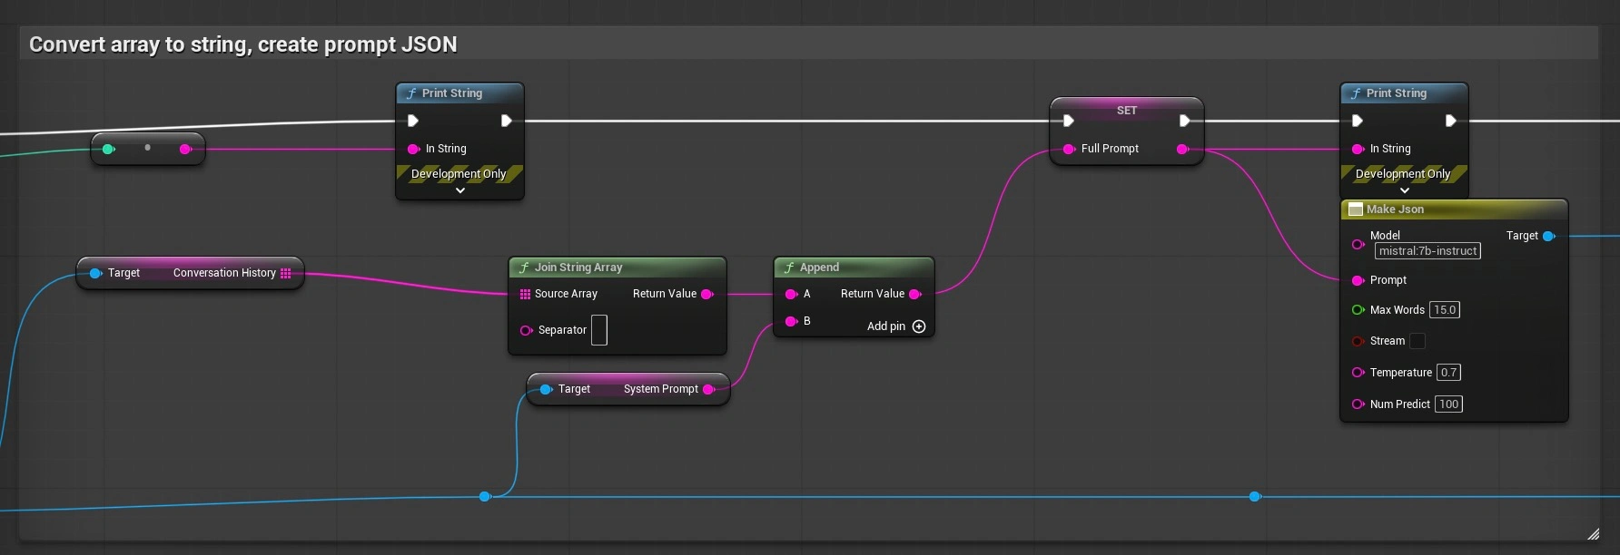Click the Target pin on System Prompt node
The width and height of the screenshot is (1620, 555).
(546, 389)
